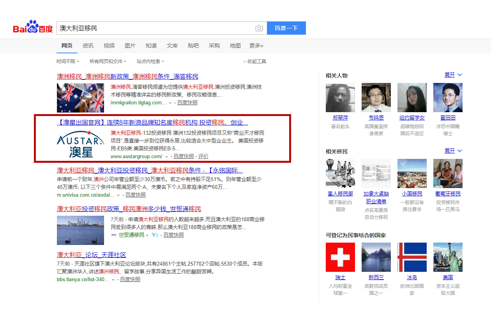Expand arrow next to immigration.tigtag.com

(x=170, y=103)
